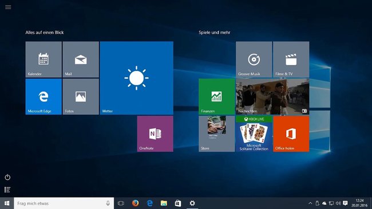
Task: Open Task View in the taskbar
Action: point(121,203)
